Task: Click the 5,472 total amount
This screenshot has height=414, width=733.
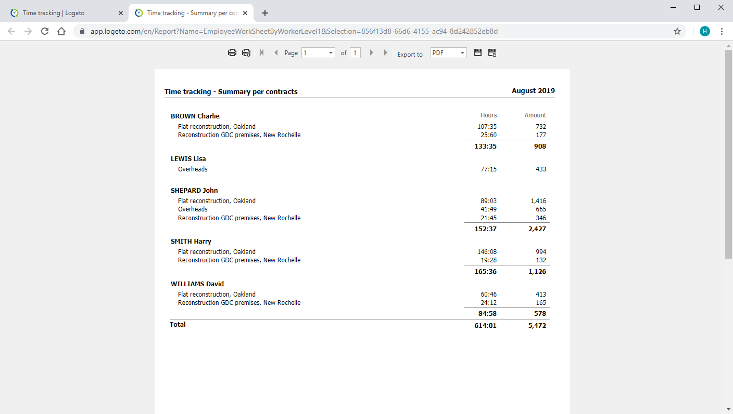Action: pyautogui.click(x=537, y=325)
